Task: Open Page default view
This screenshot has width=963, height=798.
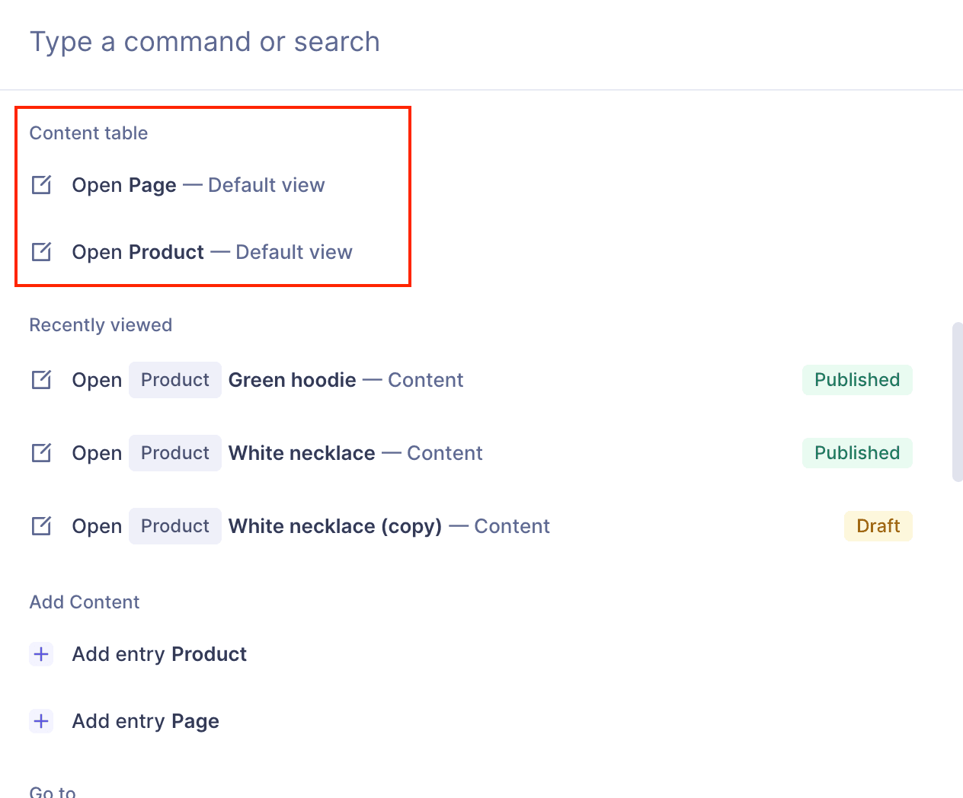Action: tap(198, 185)
